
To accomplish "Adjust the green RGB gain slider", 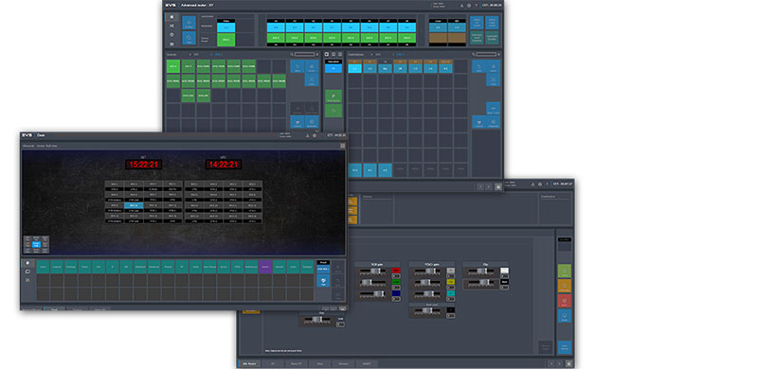I will pyautogui.click(x=372, y=282).
